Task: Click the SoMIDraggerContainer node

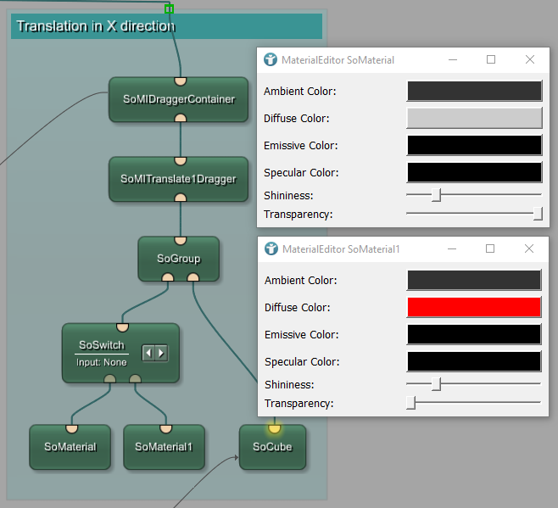Action: [x=178, y=100]
